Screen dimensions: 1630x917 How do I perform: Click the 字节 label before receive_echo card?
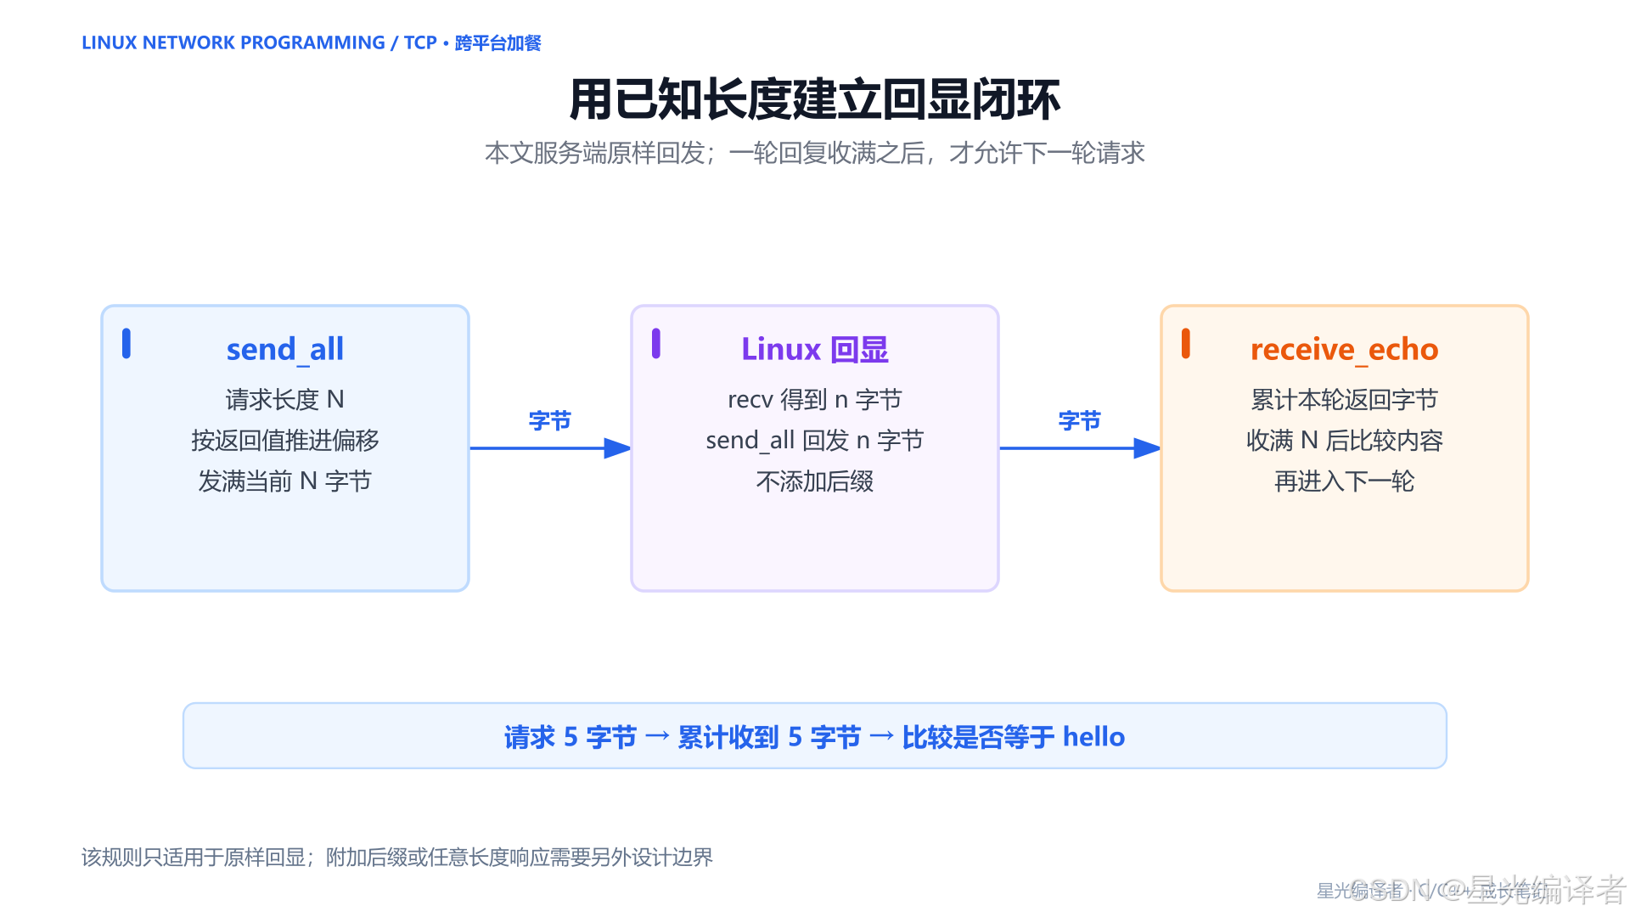(x=1079, y=420)
